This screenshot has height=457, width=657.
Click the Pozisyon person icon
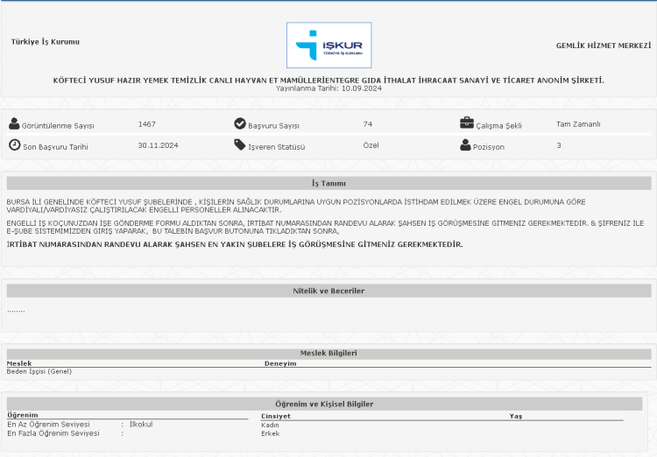click(466, 145)
